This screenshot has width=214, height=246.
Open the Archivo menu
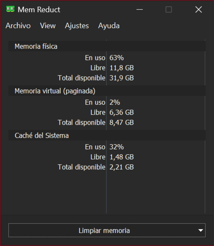click(18, 26)
